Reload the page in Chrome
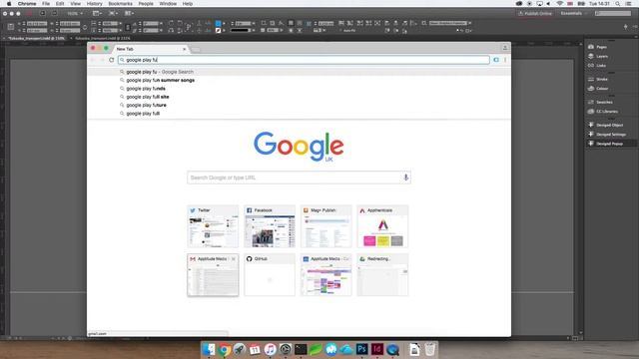This screenshot has width=639, height=359. click(111, 60)
